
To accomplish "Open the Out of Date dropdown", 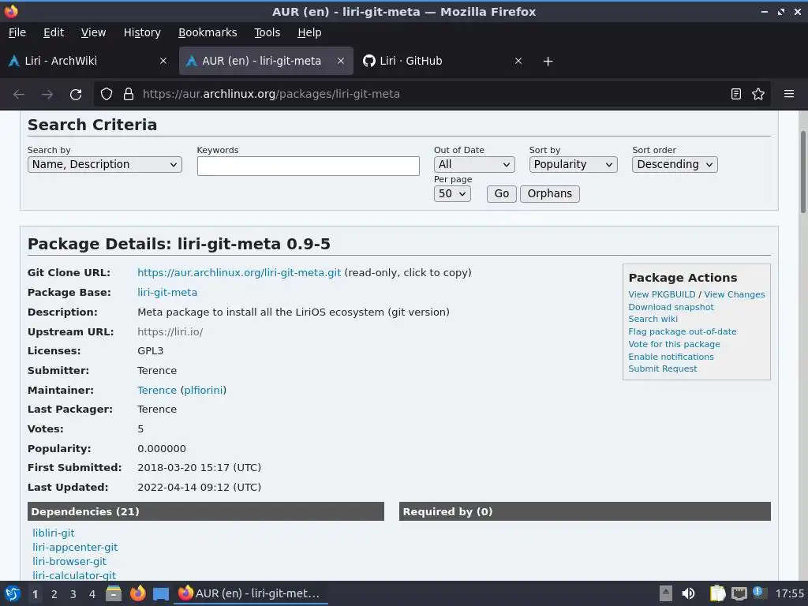I will (474, 164).
